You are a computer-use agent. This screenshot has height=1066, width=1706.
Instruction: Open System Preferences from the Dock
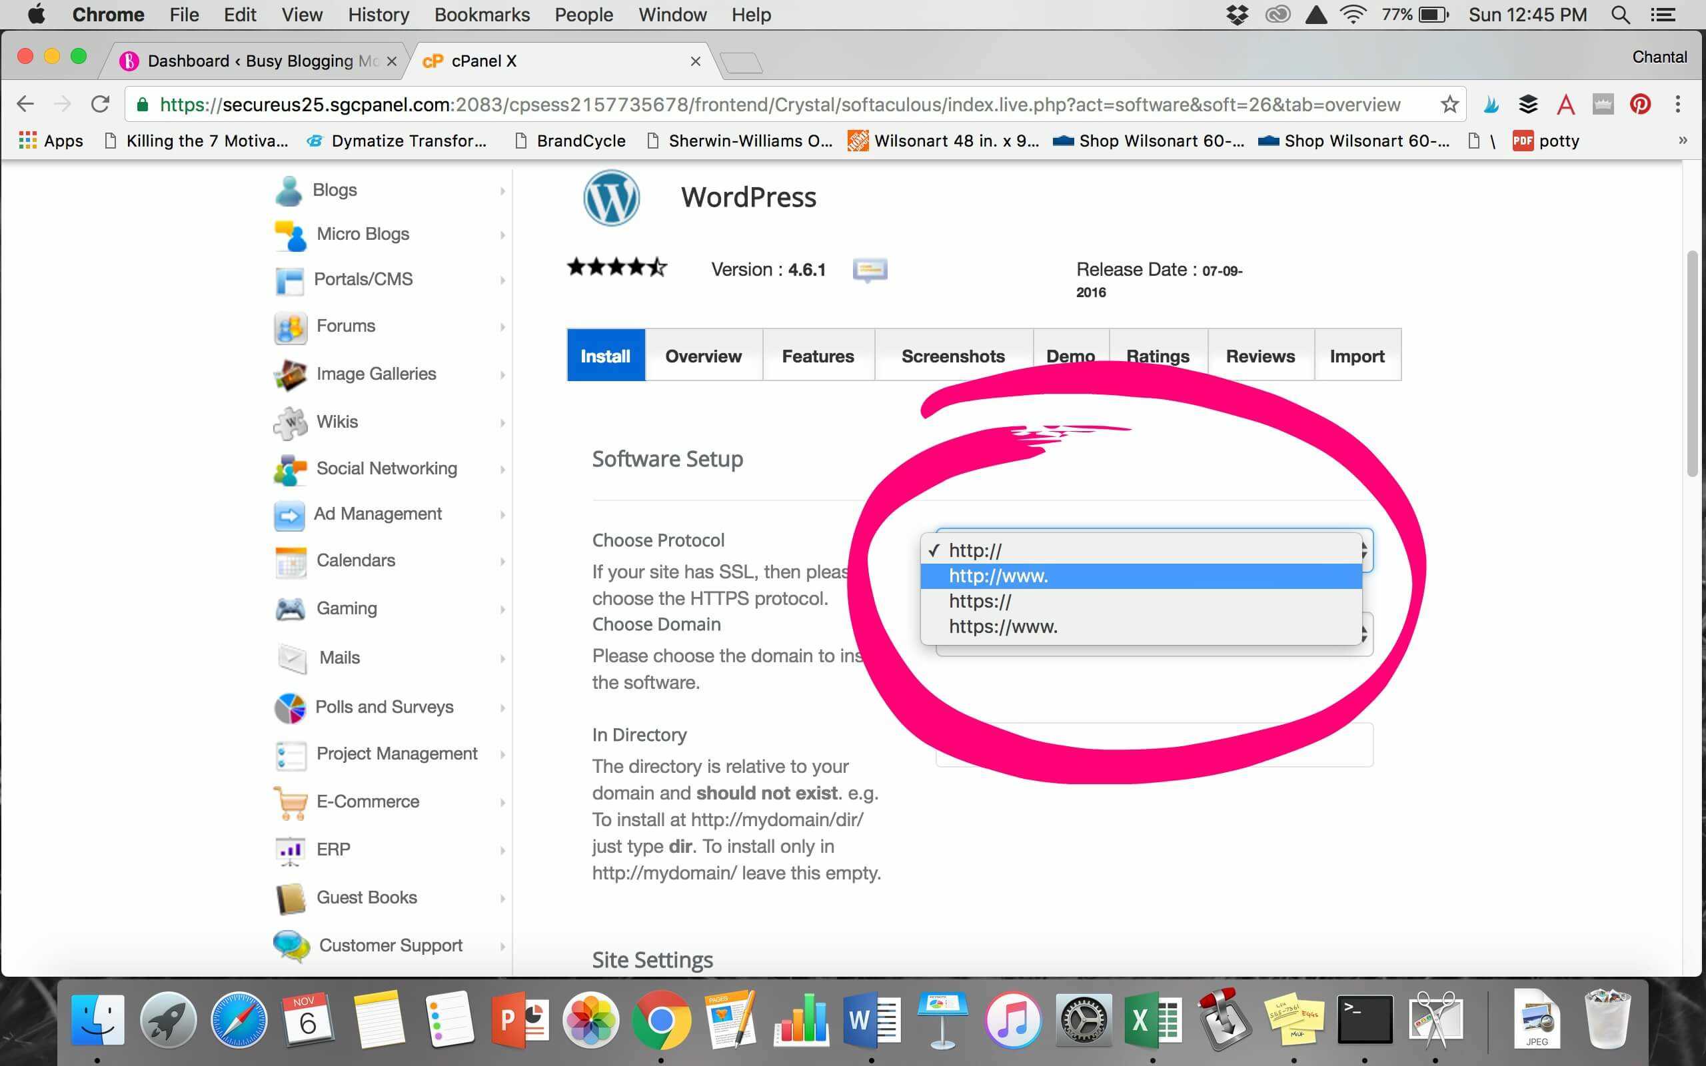[x=1084, y=1019]
